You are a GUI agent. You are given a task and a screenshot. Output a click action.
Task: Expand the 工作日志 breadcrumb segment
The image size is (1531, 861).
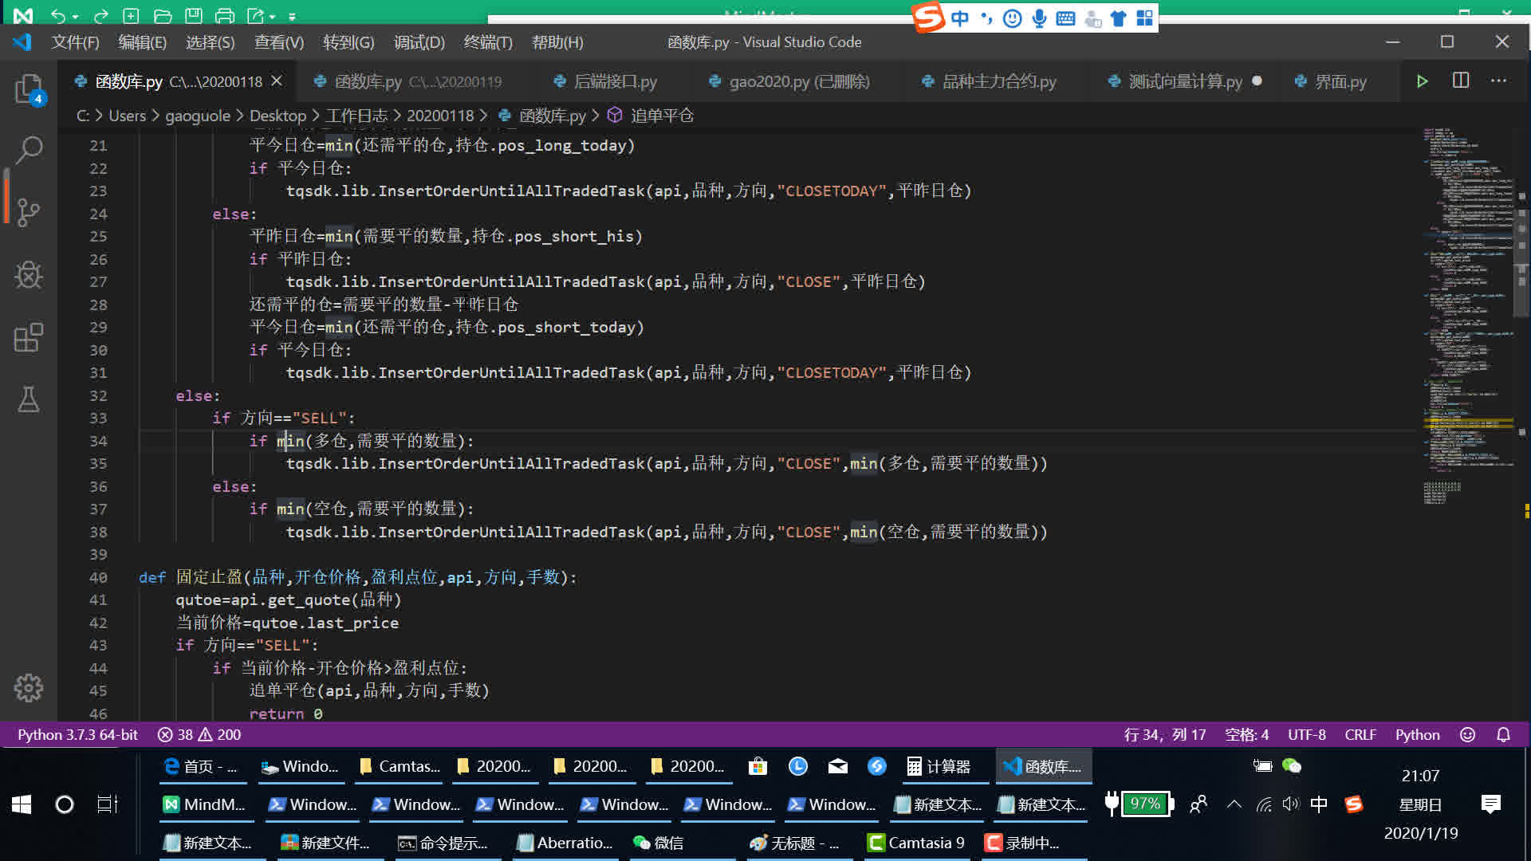[356, 116]
